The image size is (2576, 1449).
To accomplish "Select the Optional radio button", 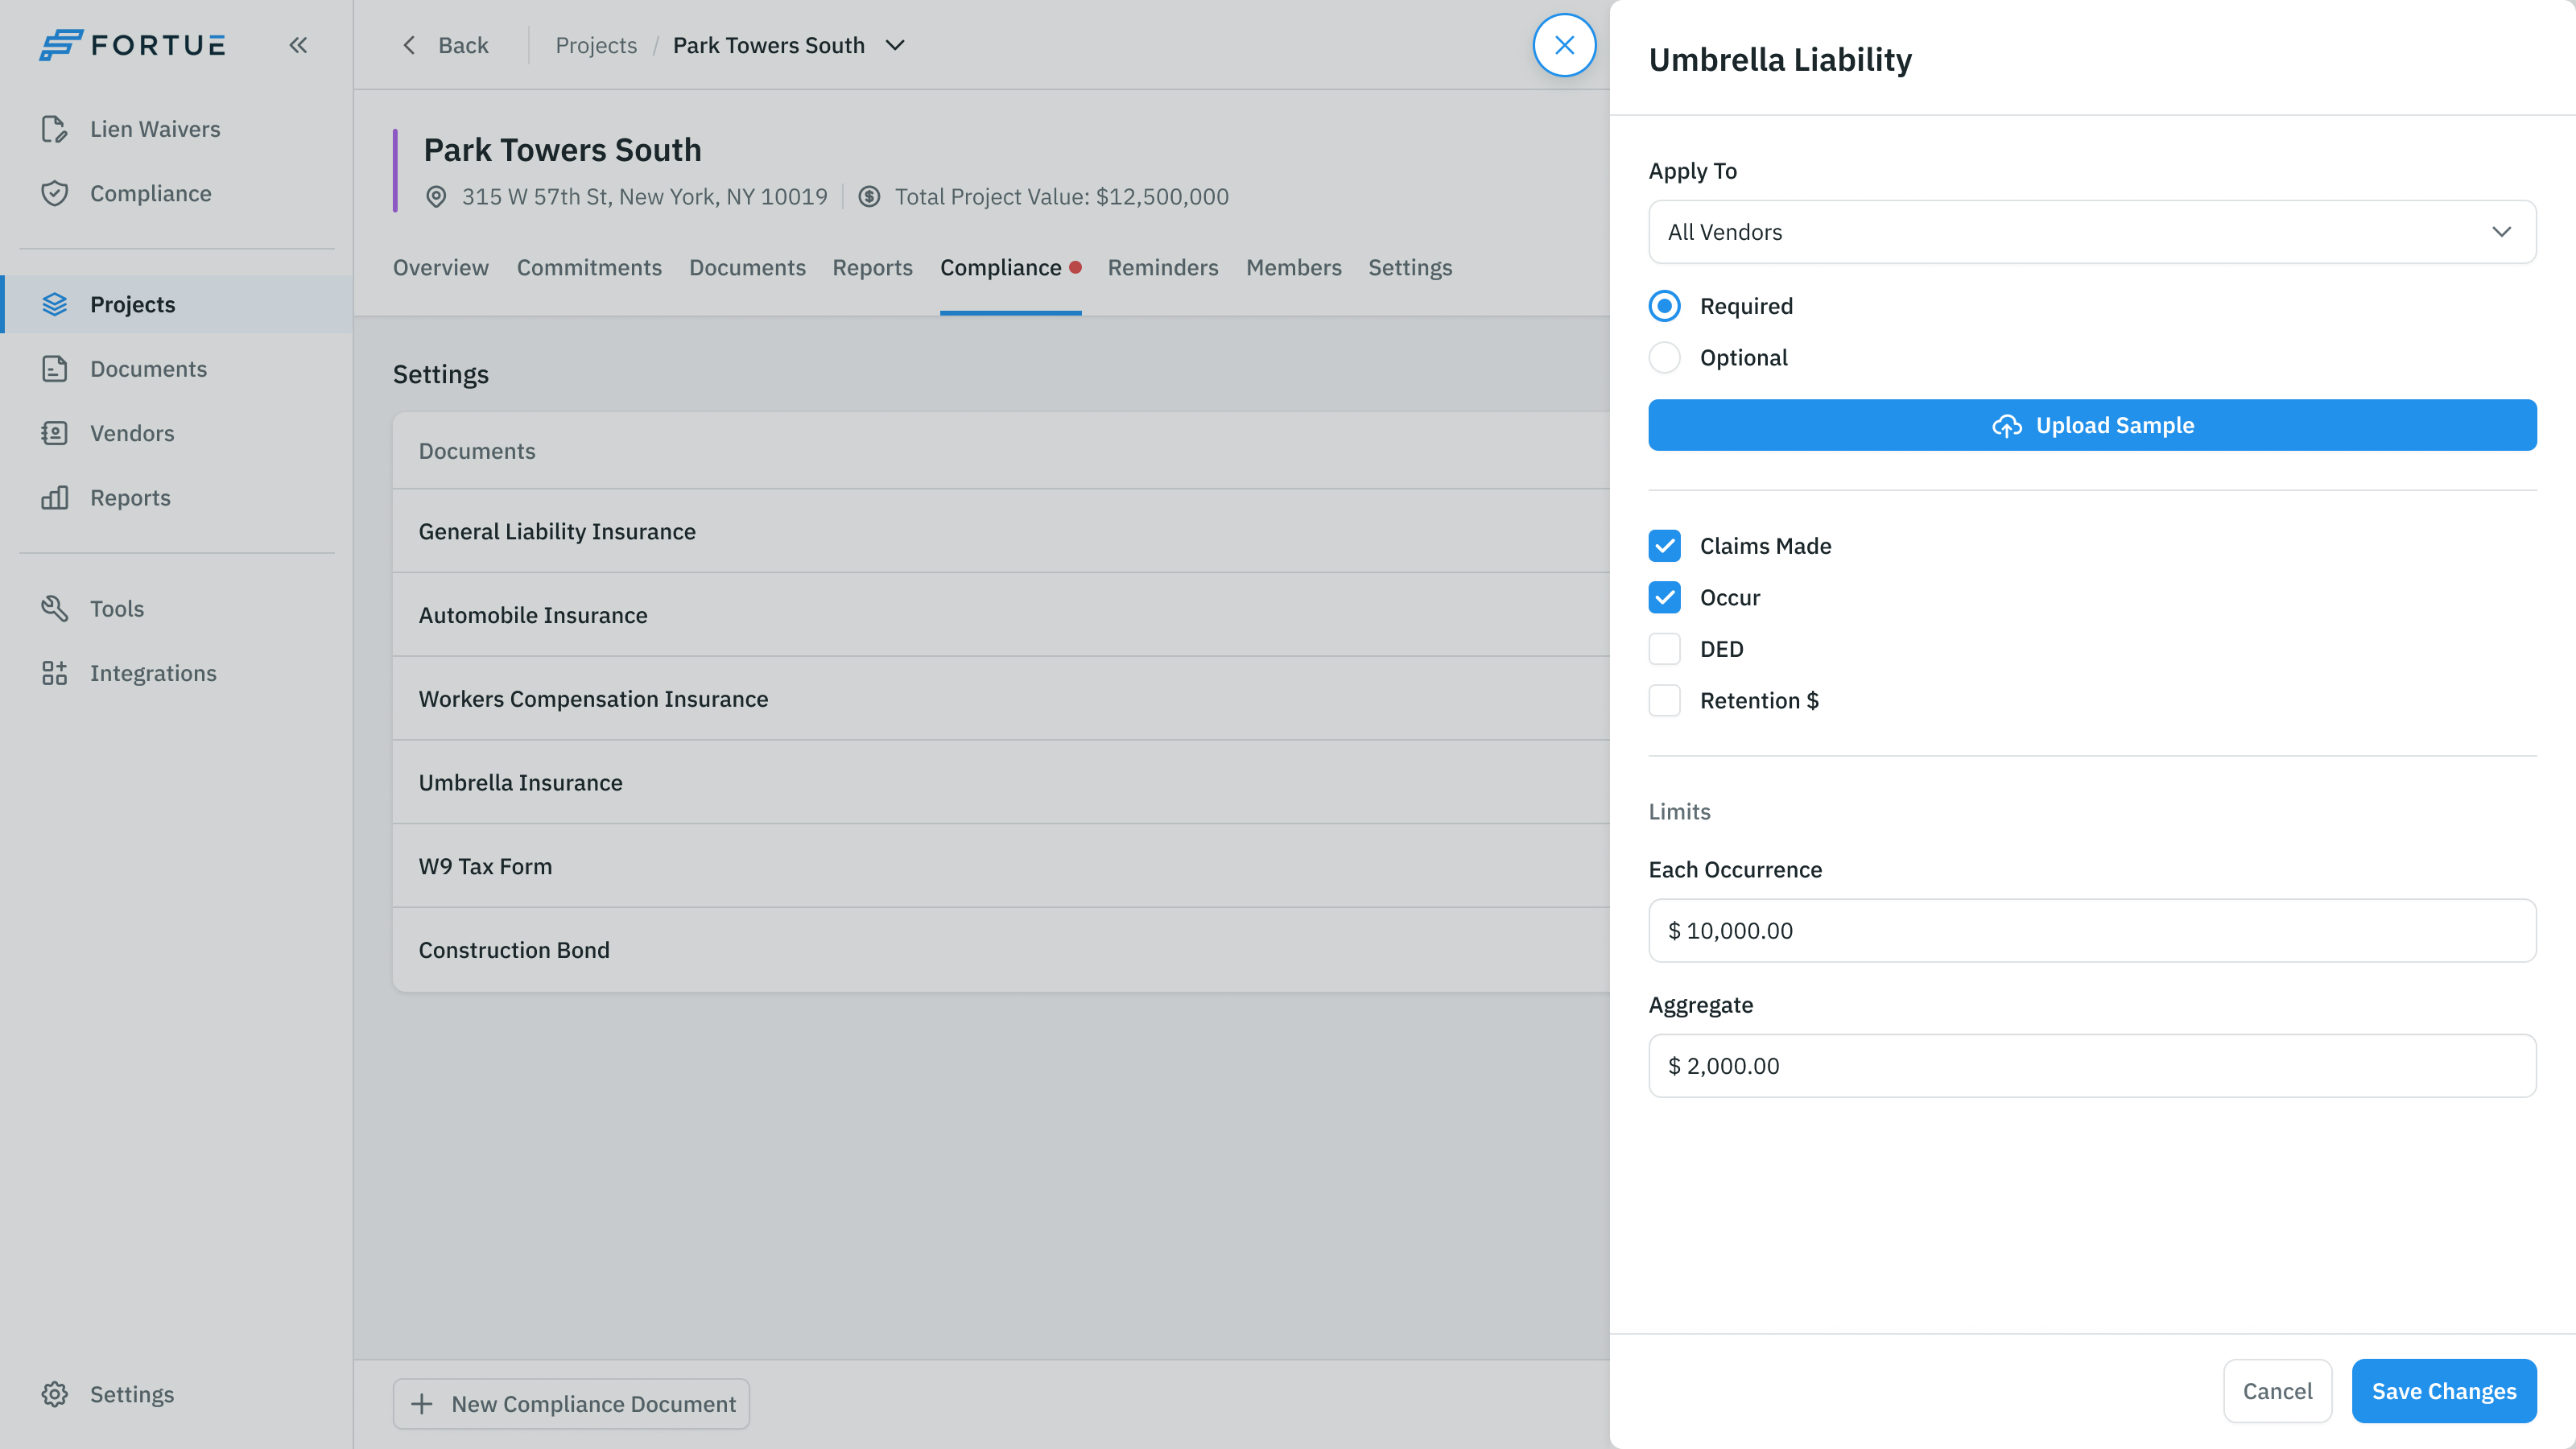I will click(1665, 357).
